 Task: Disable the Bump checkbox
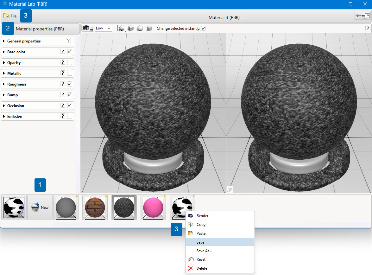(70, 95)
